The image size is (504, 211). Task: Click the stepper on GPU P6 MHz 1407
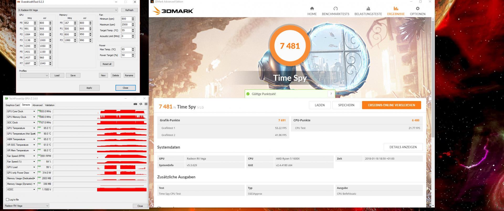coord(35,57)
